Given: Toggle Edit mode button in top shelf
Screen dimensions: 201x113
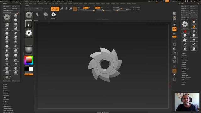Looking at the screenshot, I should pyautogui.click(x=53, y=9).
